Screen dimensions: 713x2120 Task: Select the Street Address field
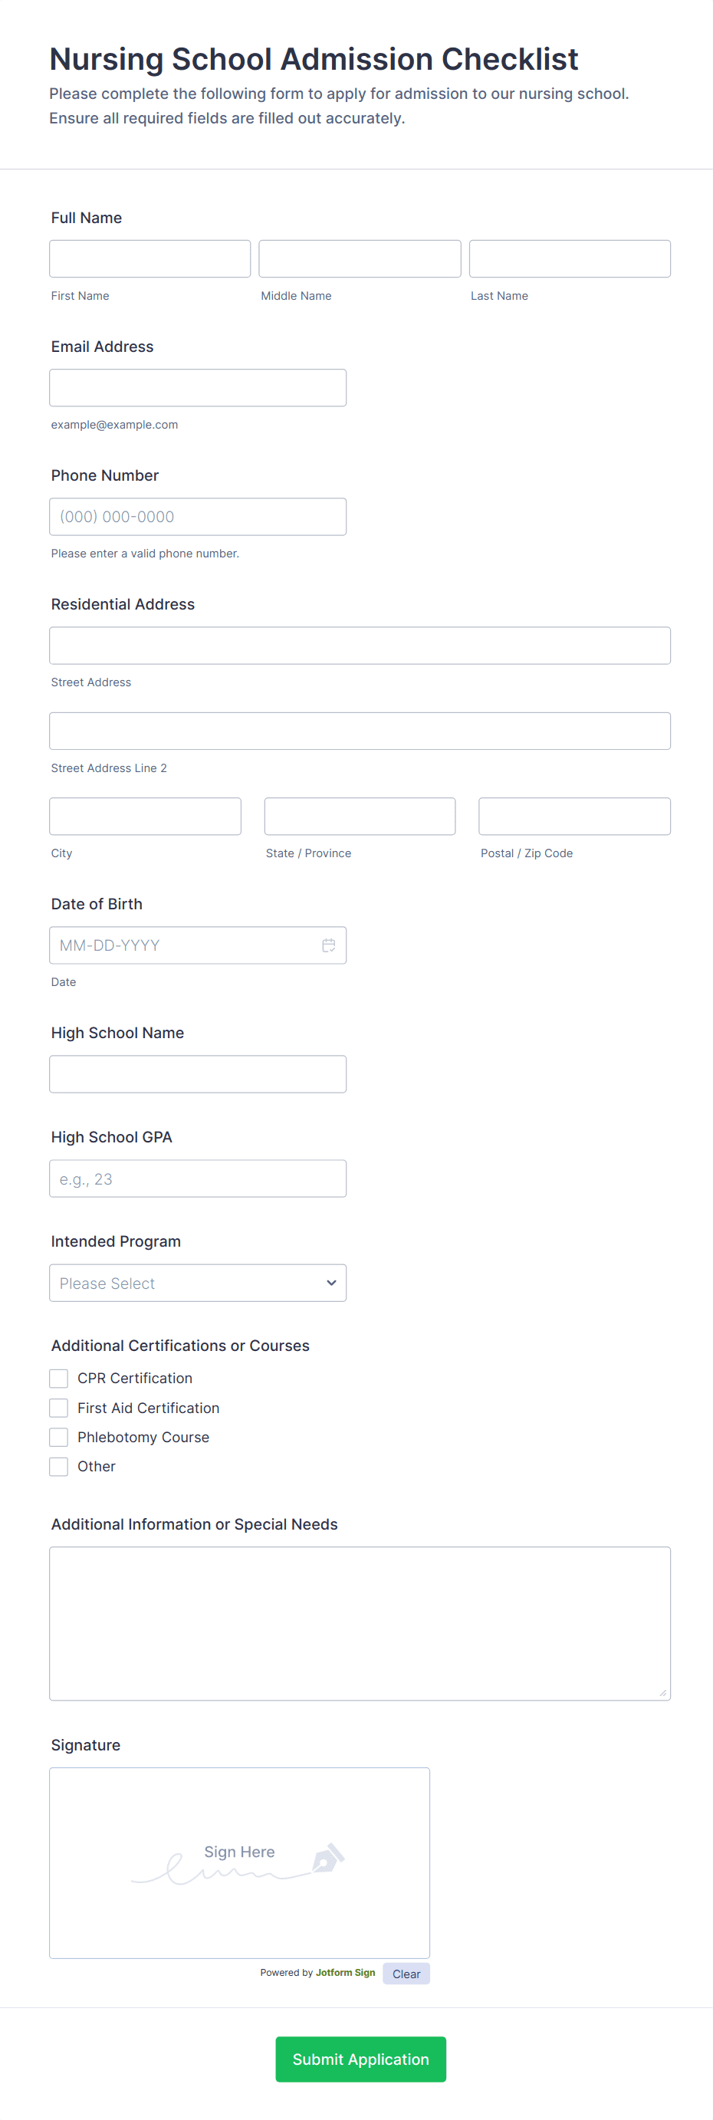tap(359, 646)
